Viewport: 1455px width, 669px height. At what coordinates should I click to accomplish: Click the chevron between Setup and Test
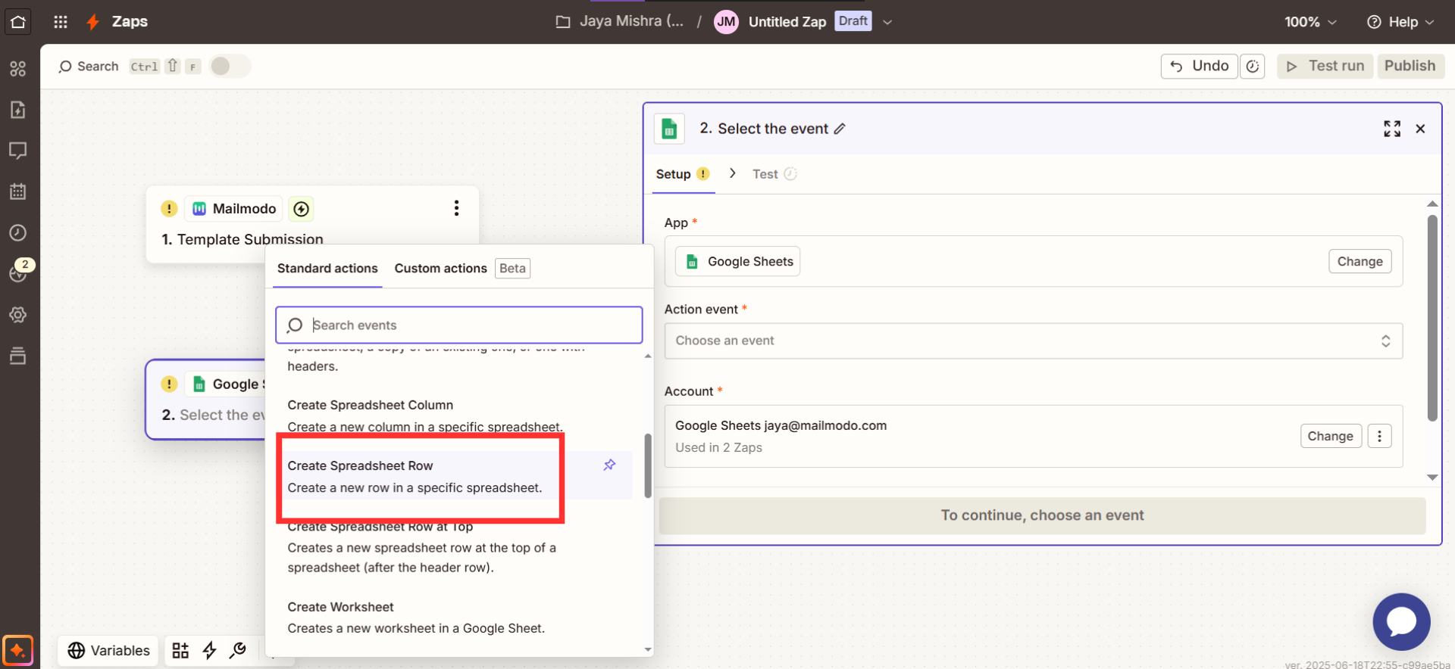click(732, 173)
